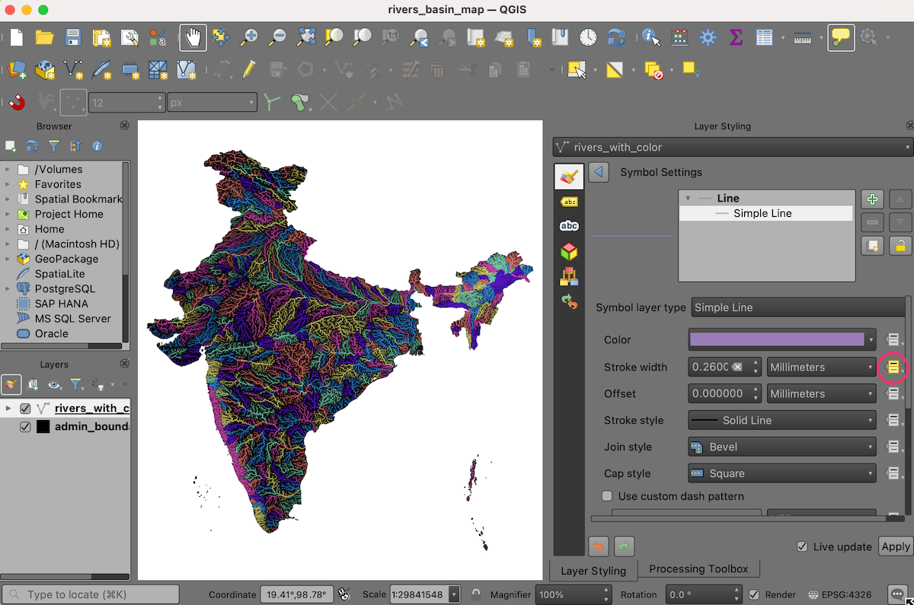Image resolution: width=914 pixels, height=605 pixels.
Task: Open the Join style Bevel dropdown
Action: pyautogui.click(x=782, y=447)
